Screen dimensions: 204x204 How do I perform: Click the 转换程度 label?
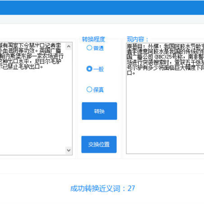click(93, 39)
